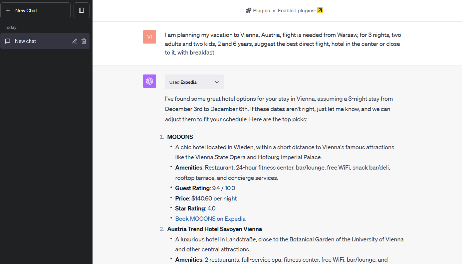Image resolution: width=462 pixels, height=264 pixels.
Task: Click the 'A luxurious hotel in Landstraße' description
Action: (x=289, y=244)
